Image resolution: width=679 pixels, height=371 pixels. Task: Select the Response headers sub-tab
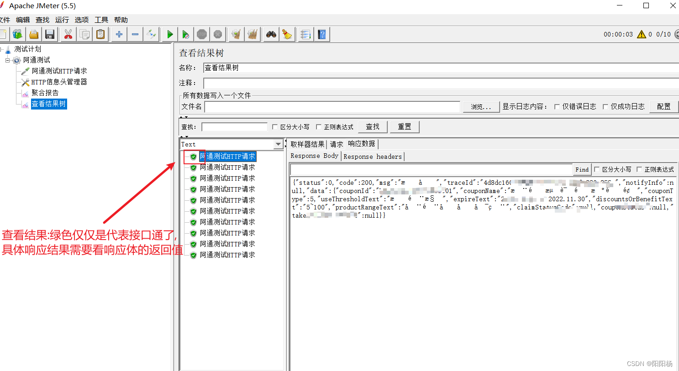click(x=373, y=157)
